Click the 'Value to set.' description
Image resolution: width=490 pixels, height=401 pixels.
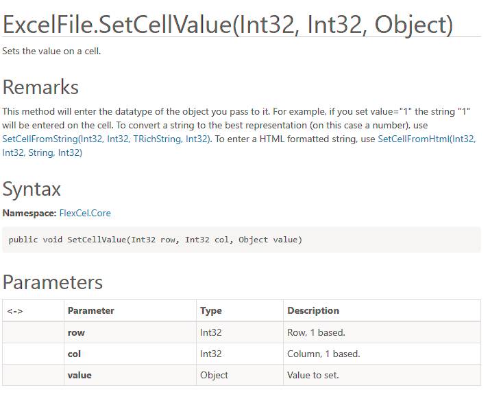pos(313,375)
